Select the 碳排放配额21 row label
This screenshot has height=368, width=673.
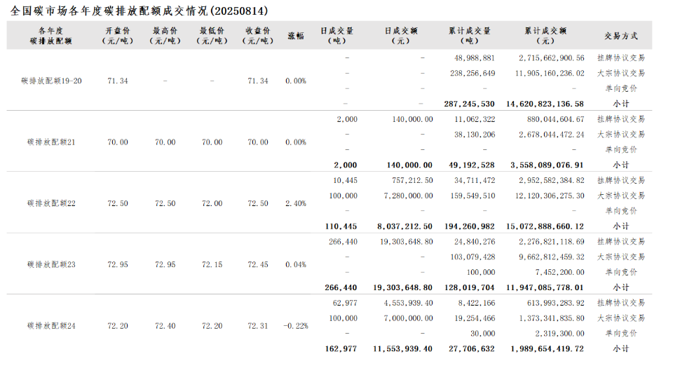(52, 142)
